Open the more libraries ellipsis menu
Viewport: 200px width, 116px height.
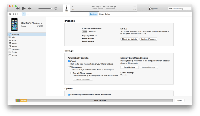(28, 14)
